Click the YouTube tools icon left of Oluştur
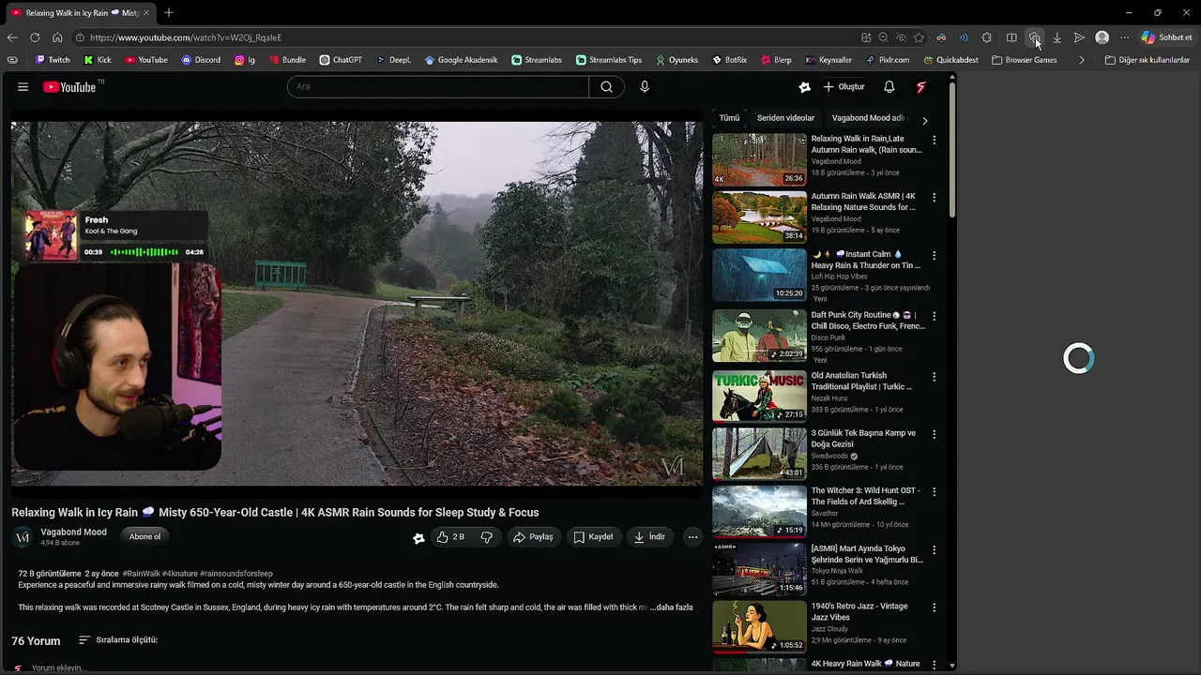1201x675 pixels. [x=804, y=87]
